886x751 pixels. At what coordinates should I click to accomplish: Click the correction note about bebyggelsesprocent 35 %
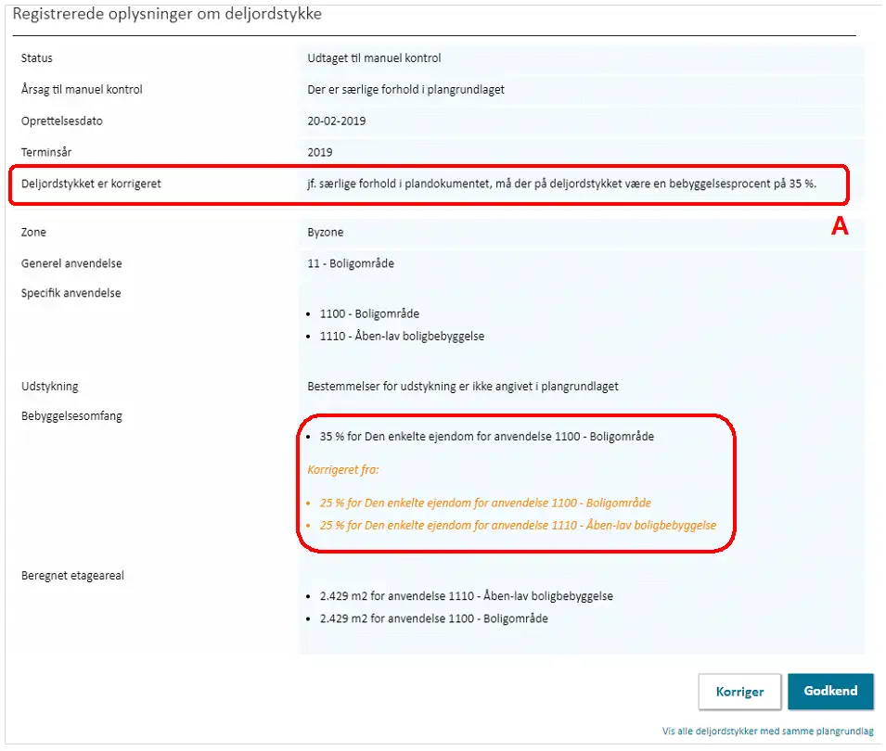[x=561, y=184]
